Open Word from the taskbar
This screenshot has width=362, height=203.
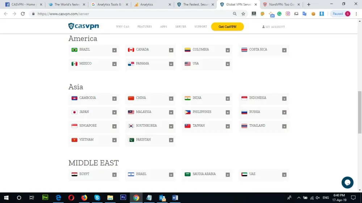175,198
